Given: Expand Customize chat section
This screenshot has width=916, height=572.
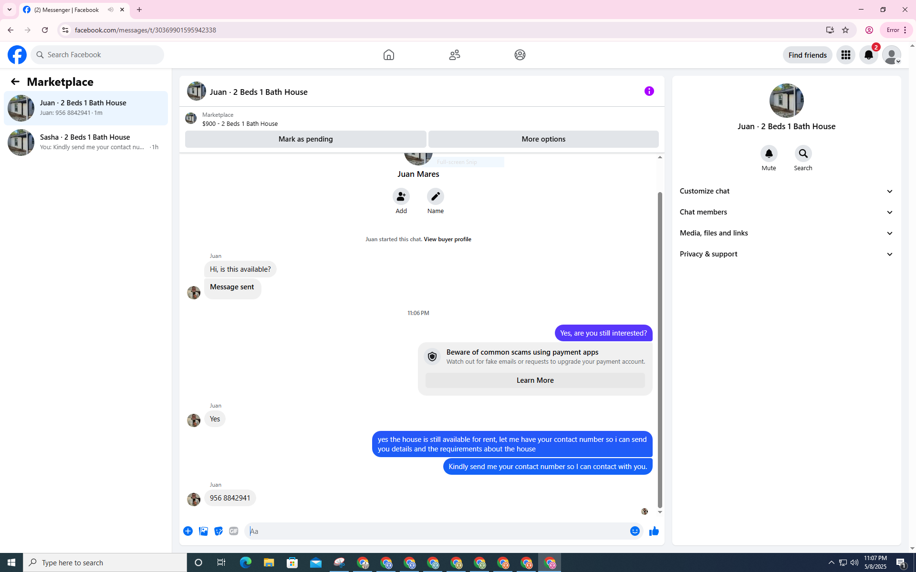Looking at the screenshot, I should point(786,191).
